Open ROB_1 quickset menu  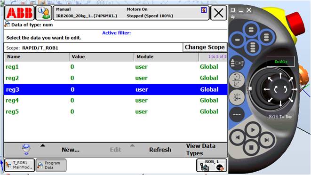coord(212,165)
